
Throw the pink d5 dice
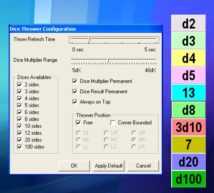[188, 75]
